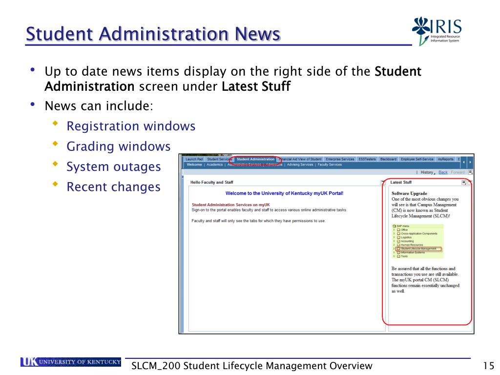Click the Grading windows bullet
The image size is (500, 375).
coord(119,146)
